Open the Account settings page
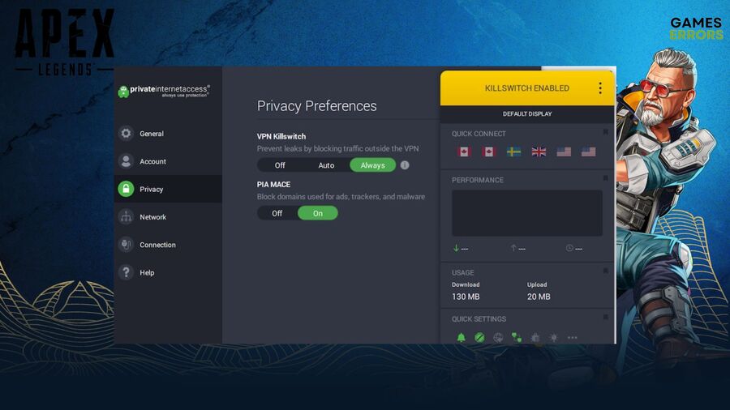The height and width of the screenshot is (410, 730). (168, 161)
